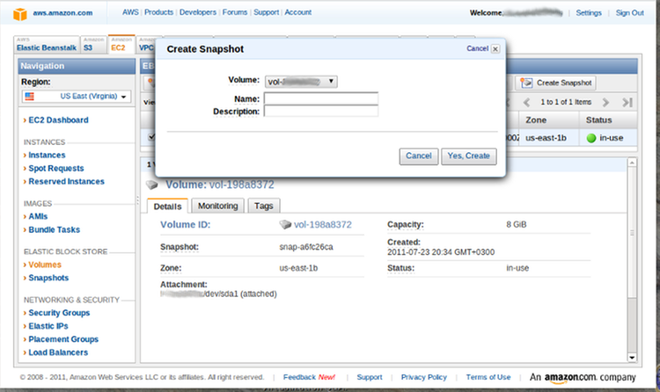
Task: Click the aws.amazon.com header link
Action: [x=62, y=13]
